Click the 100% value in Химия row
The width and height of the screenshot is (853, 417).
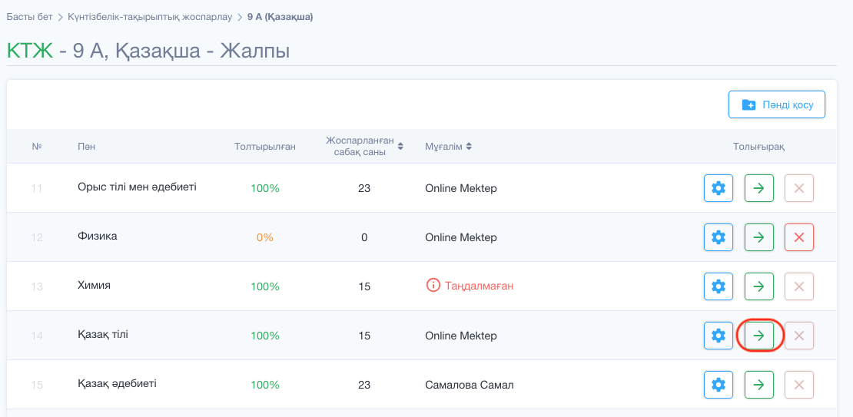click(x=265, y=286)
